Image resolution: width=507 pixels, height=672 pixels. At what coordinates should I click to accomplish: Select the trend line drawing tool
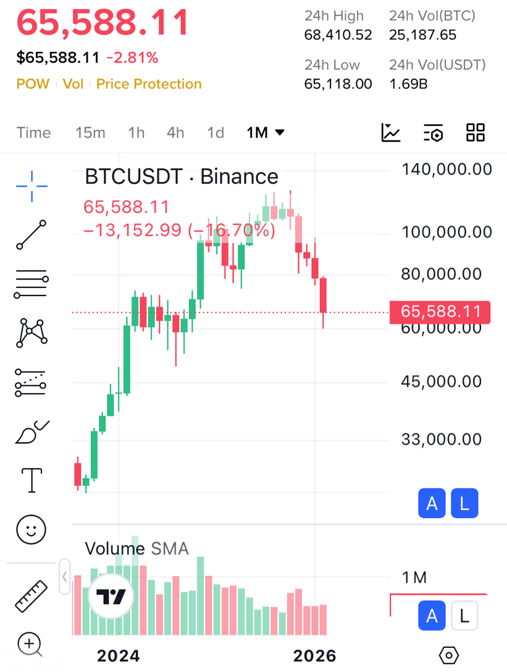[31, 235]
